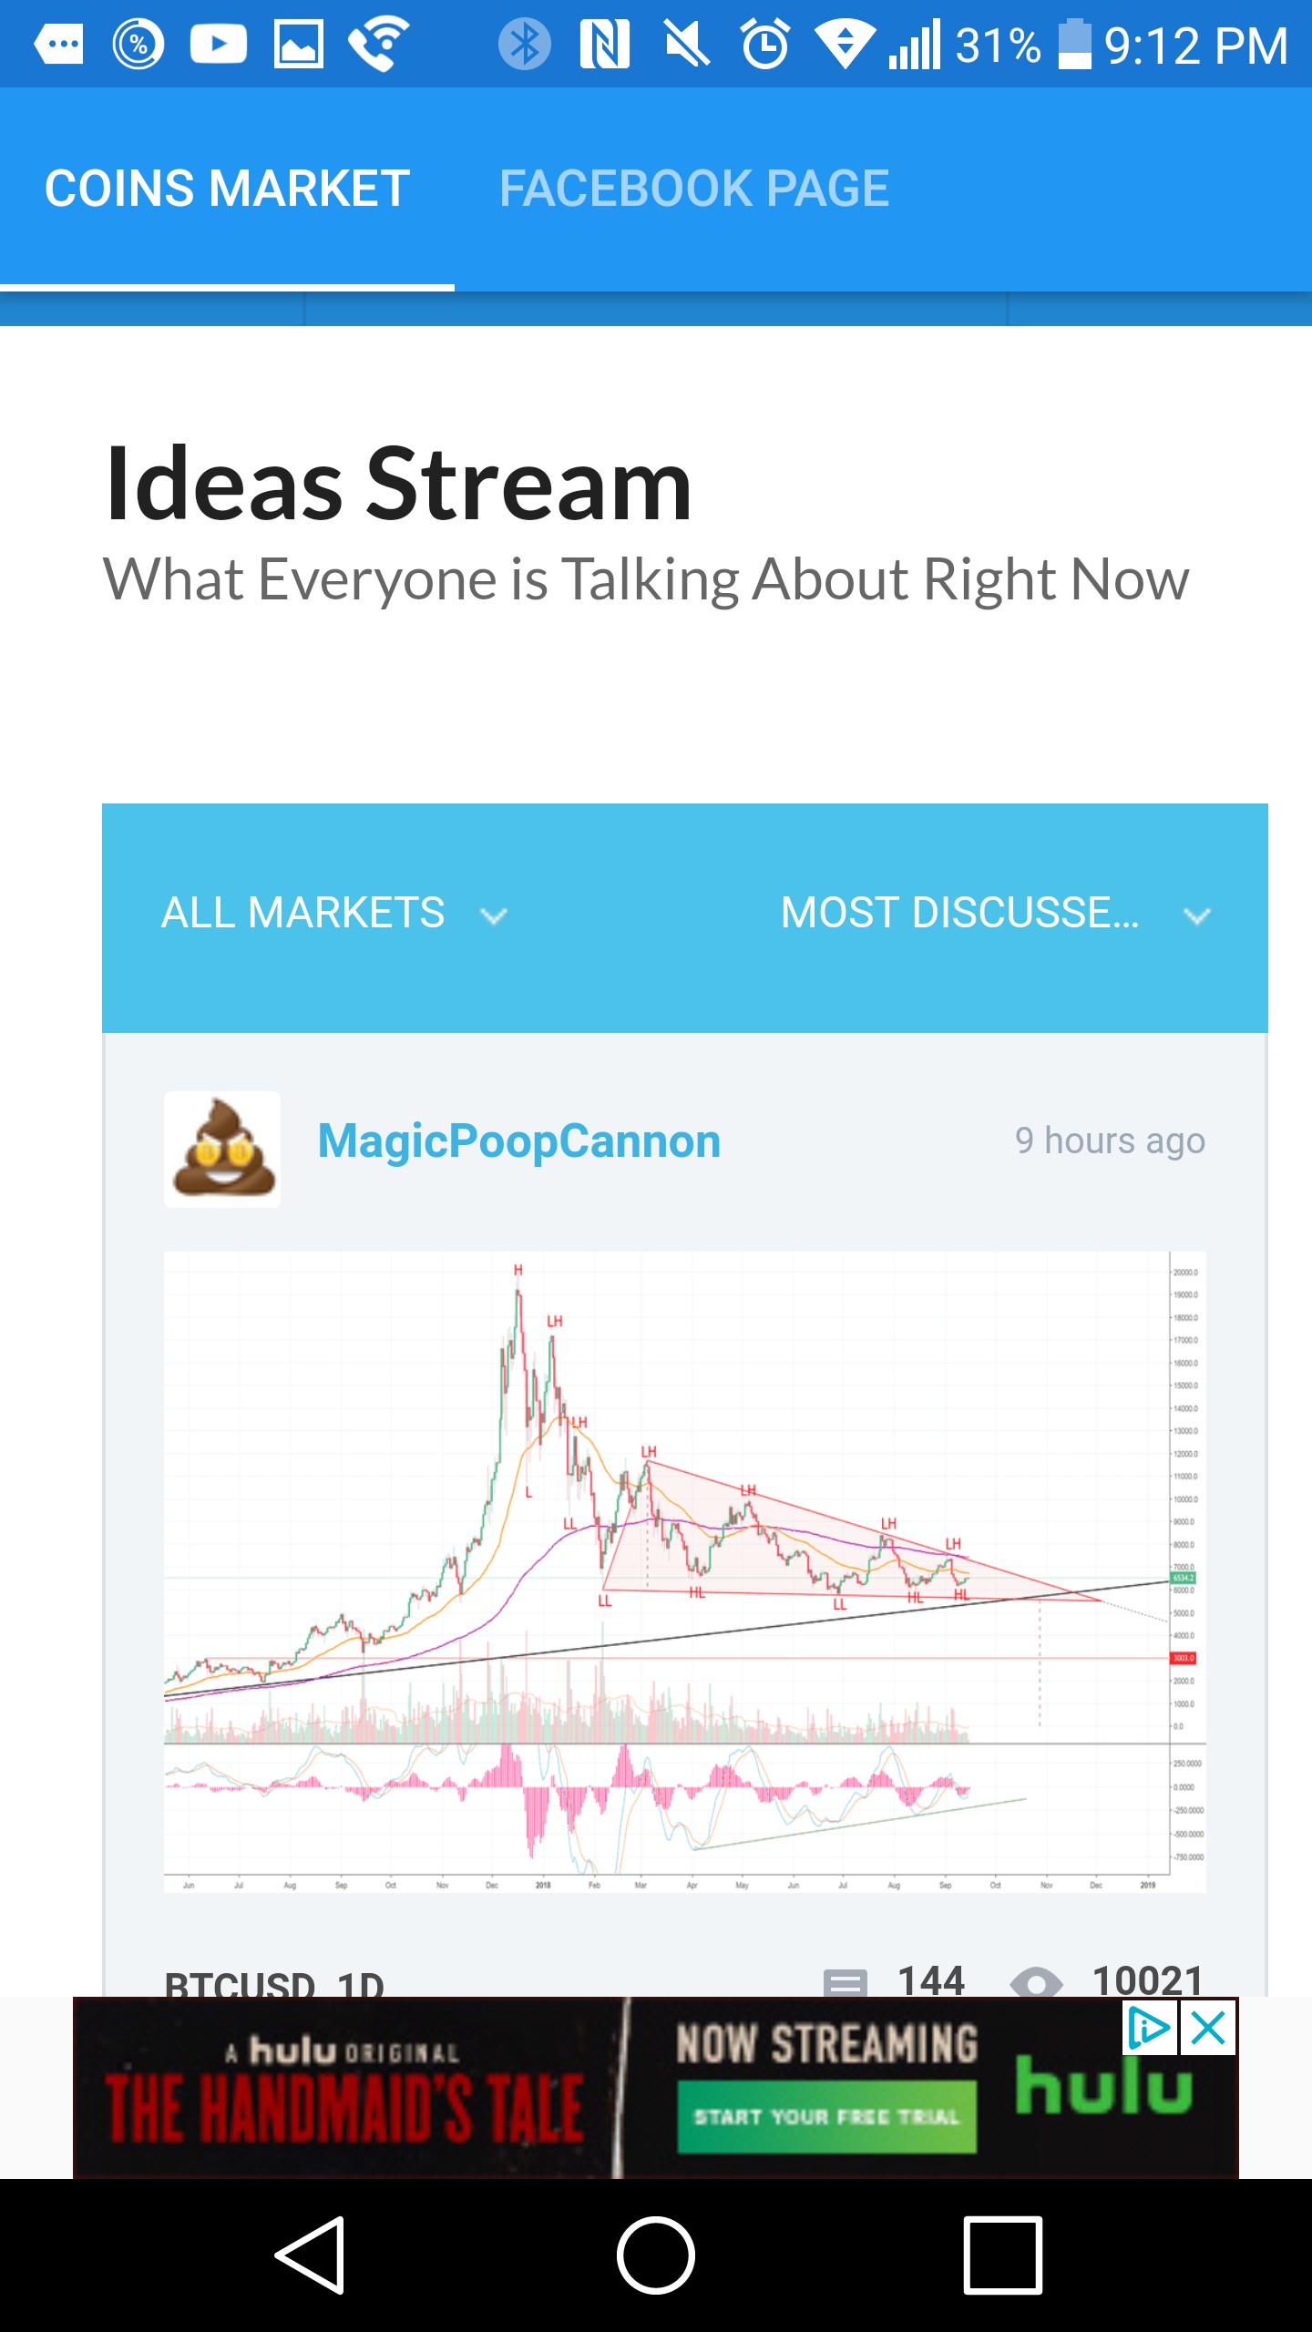Tap the YouTube notification icon

pyautogui.click(x=218, y=44)
